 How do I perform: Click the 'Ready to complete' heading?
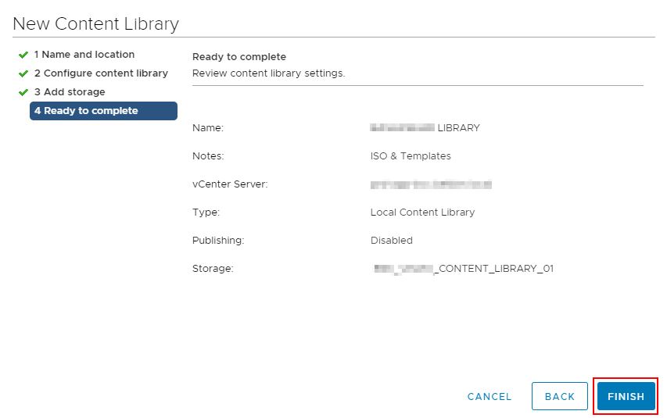coord(239,56)
